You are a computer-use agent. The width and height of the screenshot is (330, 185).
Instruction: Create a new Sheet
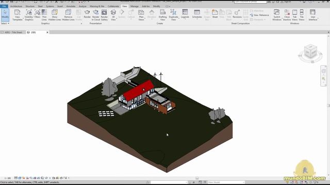(x=215, y=14)
